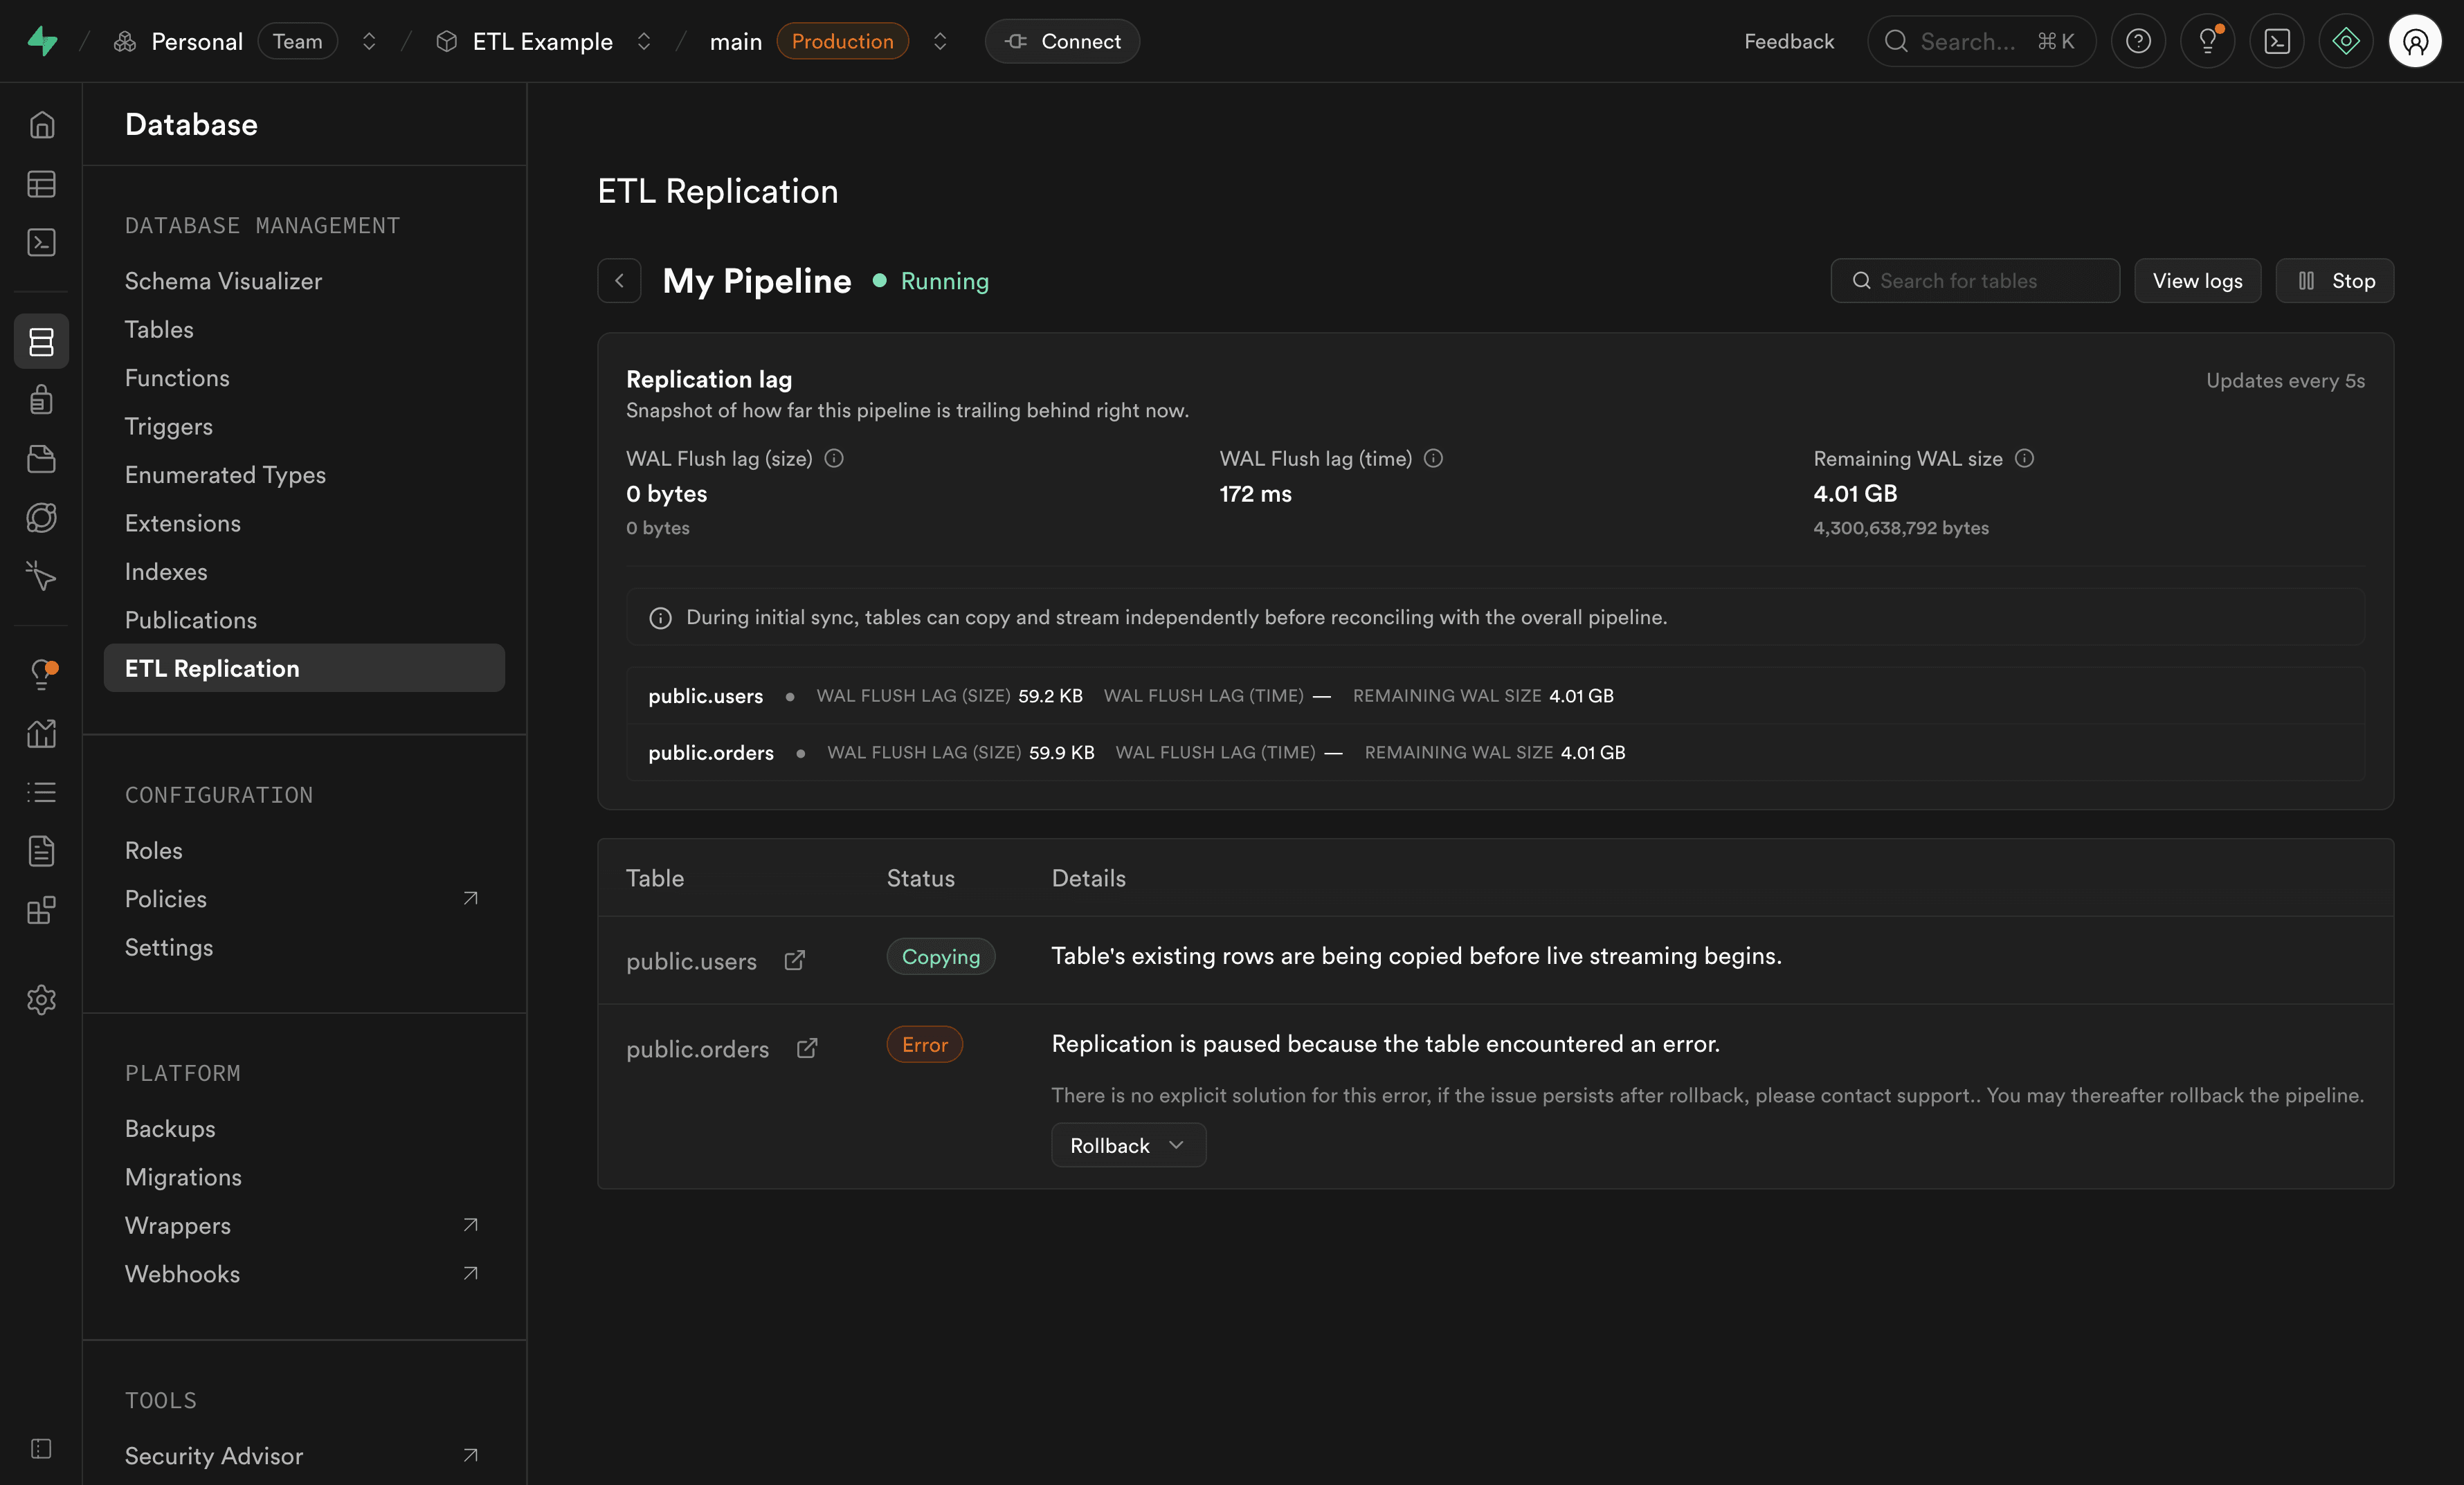
Task: Select Publications in Database menu
Action: tap(191, 620)
